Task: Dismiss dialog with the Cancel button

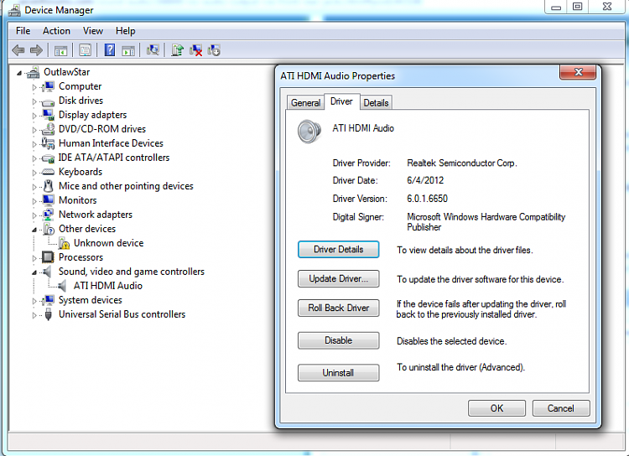Action: tap(561, 408)
